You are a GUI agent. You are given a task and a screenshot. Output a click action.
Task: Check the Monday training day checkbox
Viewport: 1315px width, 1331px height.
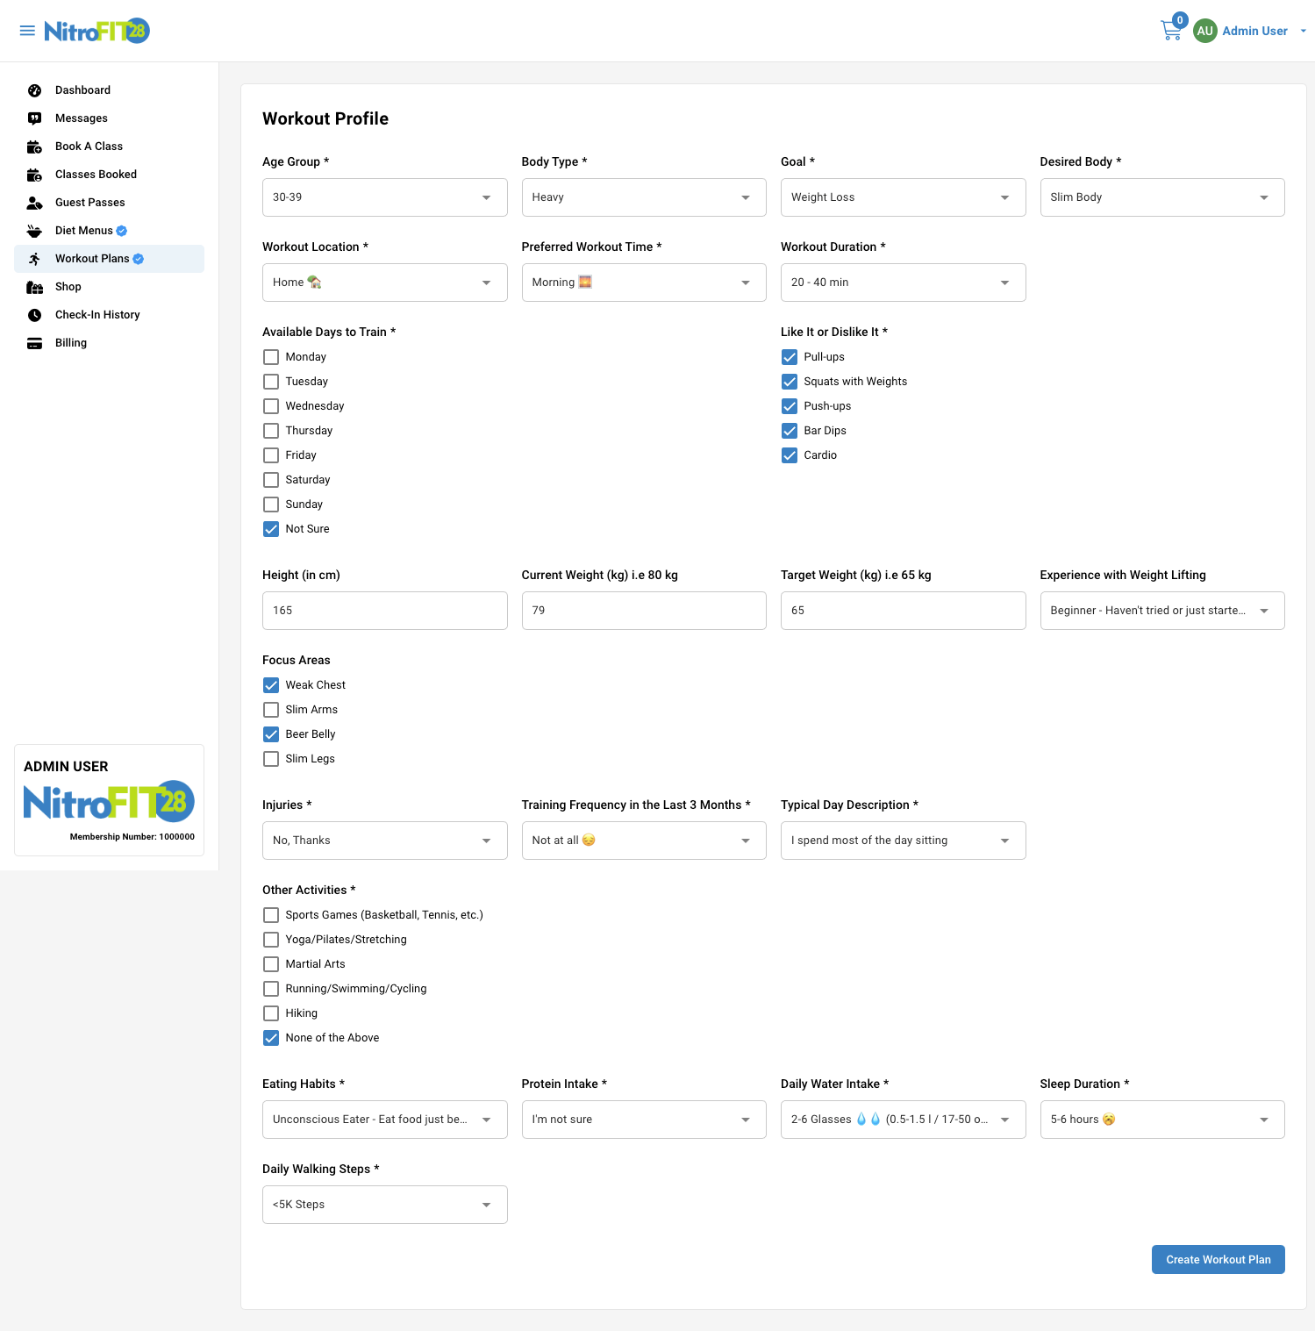pos(271,357)
